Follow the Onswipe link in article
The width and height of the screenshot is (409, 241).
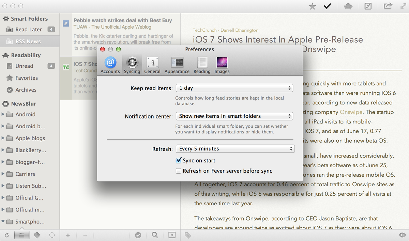tap(351, 112)
